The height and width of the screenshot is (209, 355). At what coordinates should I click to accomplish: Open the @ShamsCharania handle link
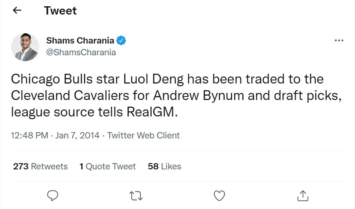pyautogui.click(x=81, y=52)
